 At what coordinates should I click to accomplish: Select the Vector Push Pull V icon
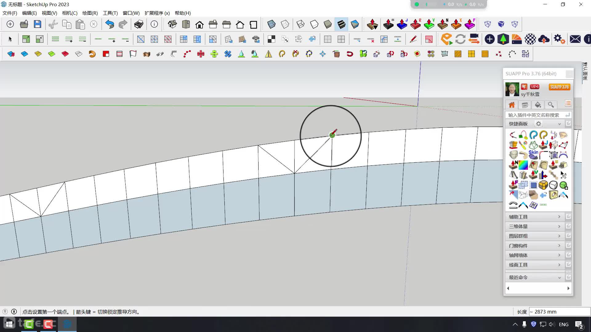(429, 24)
